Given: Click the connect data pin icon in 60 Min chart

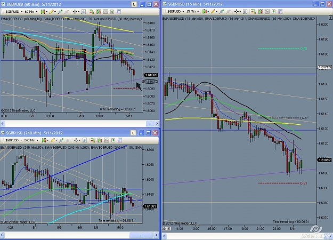Looking at the screenshot, I should coord(60,12).
